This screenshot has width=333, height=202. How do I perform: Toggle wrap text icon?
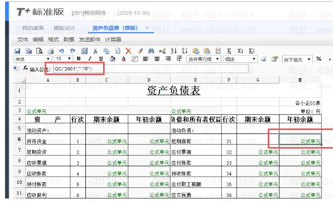coord(179,58)
